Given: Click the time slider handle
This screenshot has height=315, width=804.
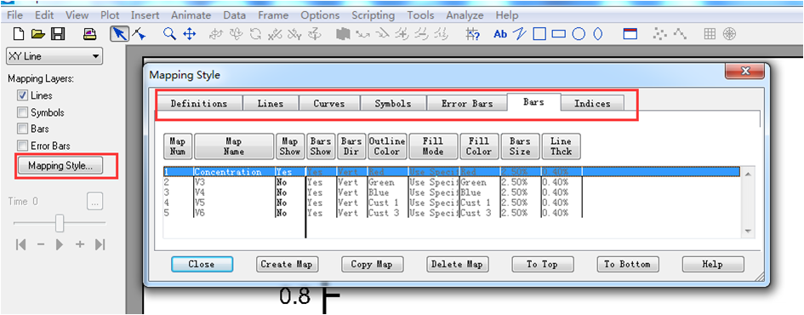Looking at the screenshot, I should point(60,223).
